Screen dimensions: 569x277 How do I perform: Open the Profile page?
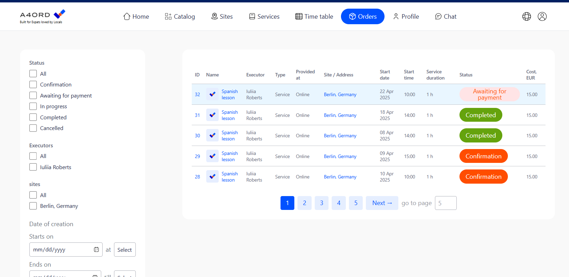(x=406, y=16)
